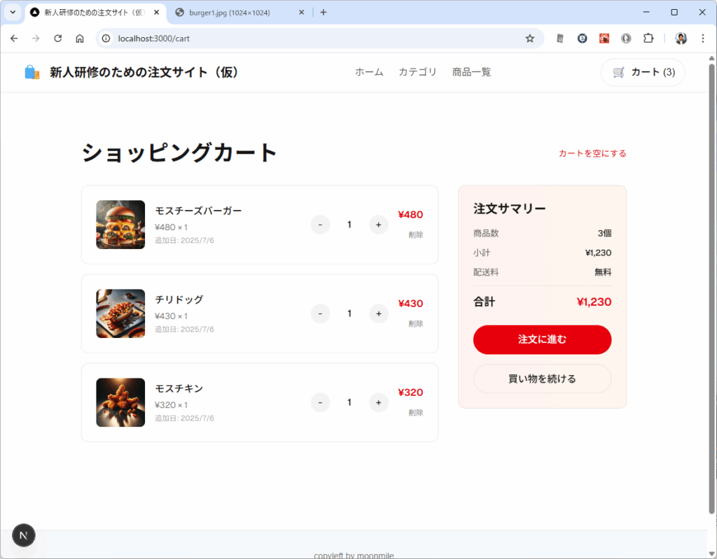The image size is (717, 559).
Task: Click the address bar showing localhost:3000/cart
Action: [x=315, y=38]
